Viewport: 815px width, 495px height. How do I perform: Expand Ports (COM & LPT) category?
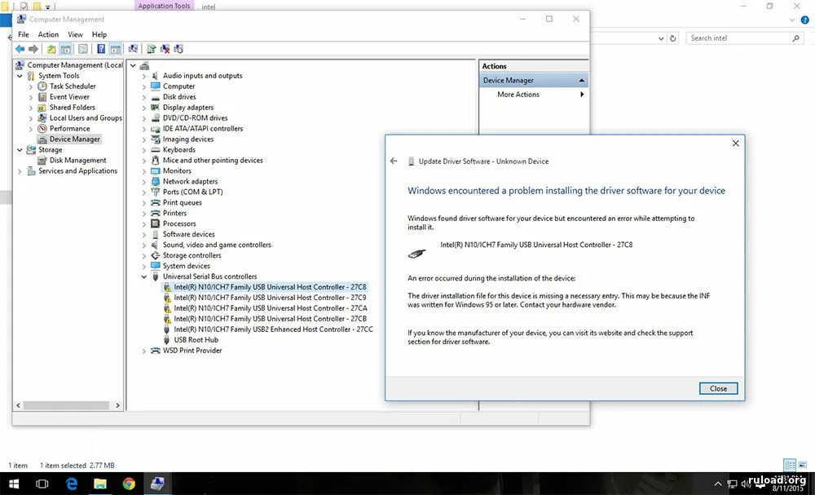pos(144,192)
